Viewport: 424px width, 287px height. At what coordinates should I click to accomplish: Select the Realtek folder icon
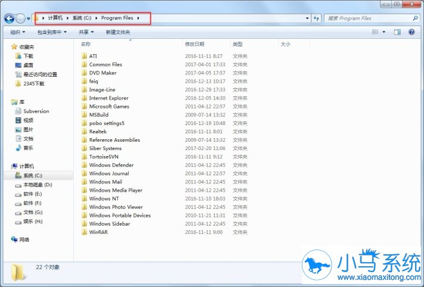click(85, 132)
